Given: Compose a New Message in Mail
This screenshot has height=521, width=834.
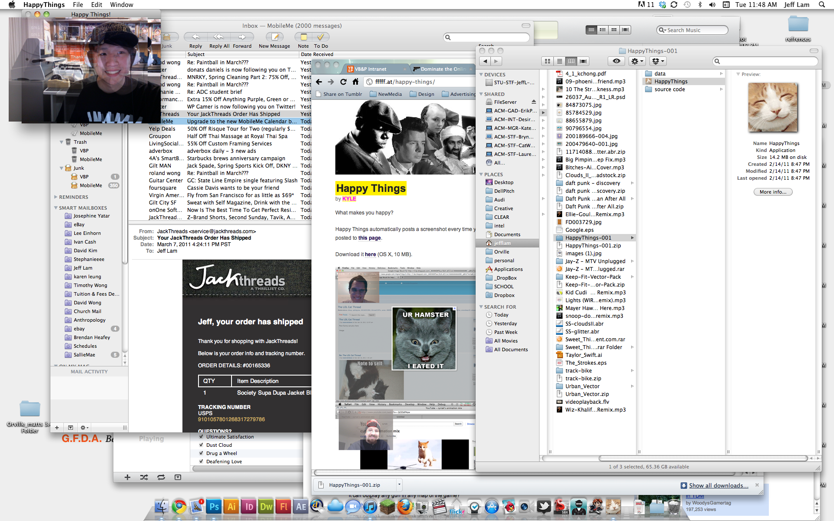Looking at the screenshot, I should pyautogui.click(x=275, y=37).
